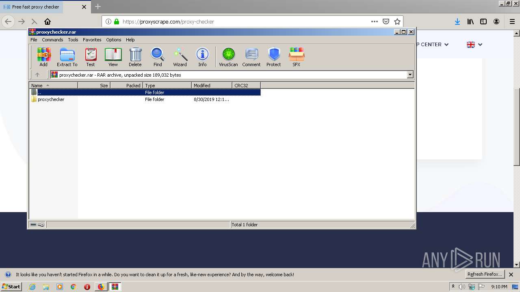520x292 pixels.
Task: Show archive Info
Action: click(202, 57)
